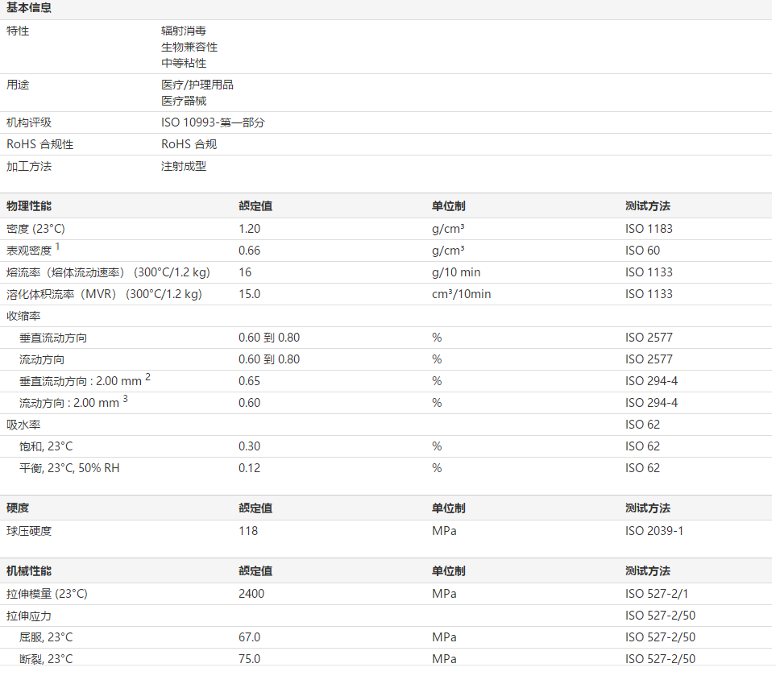
Task: Select the RoHS 合规 value
Action: click(189, 144)
